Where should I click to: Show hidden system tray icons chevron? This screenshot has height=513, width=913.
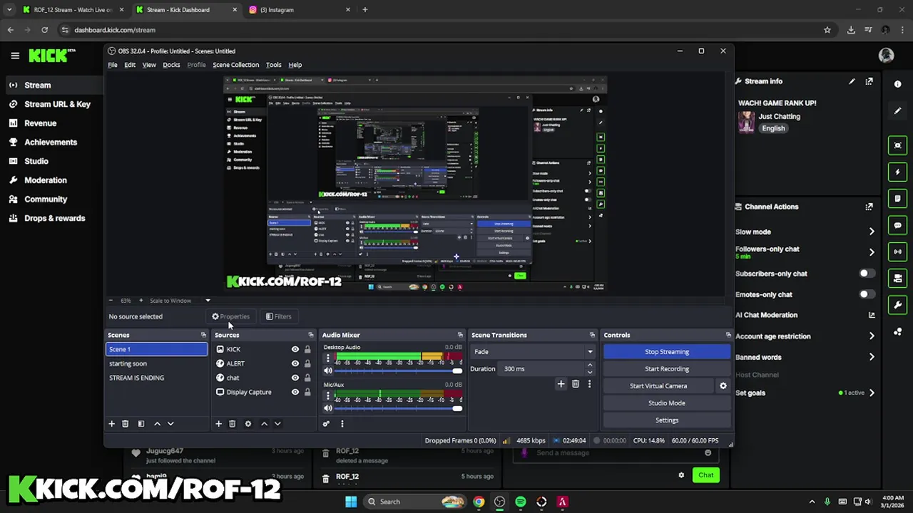tap(812, 502)
